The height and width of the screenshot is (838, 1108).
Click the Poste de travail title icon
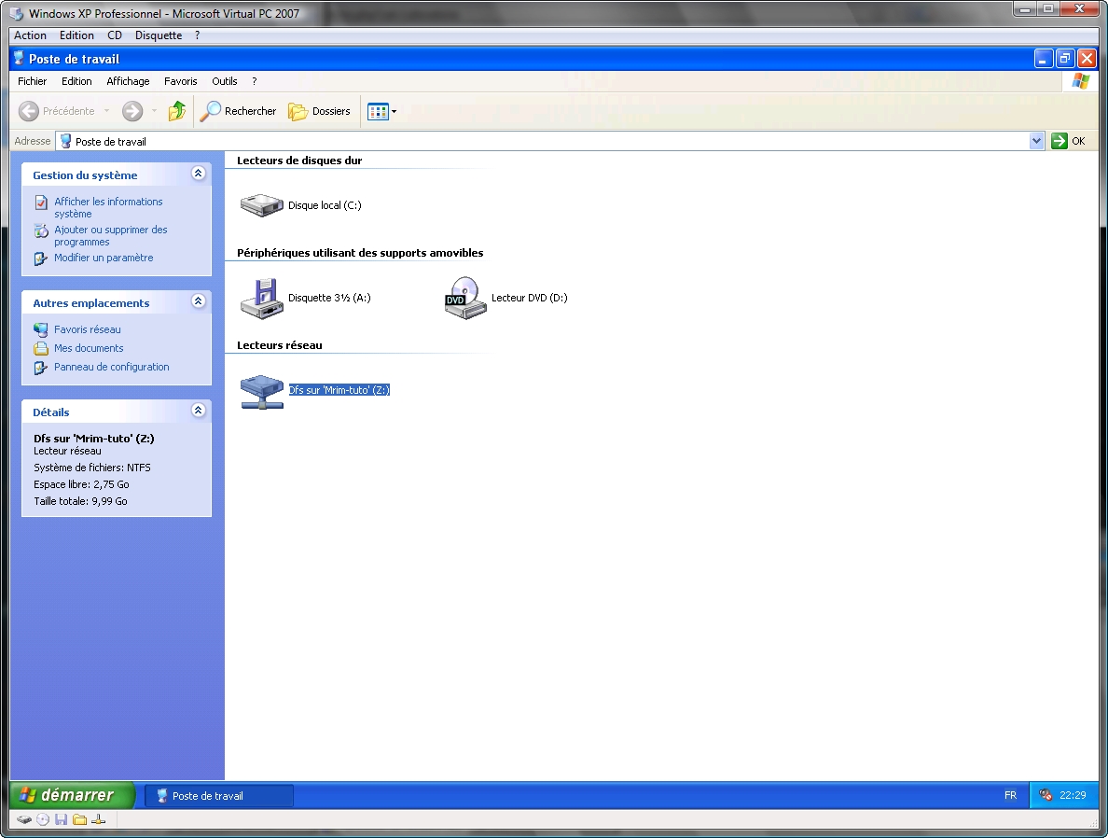(x=19, y=58)
